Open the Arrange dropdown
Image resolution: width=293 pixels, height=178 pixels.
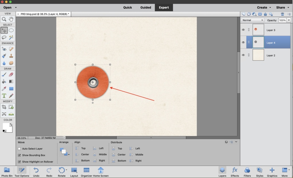[x=64, y=152]
